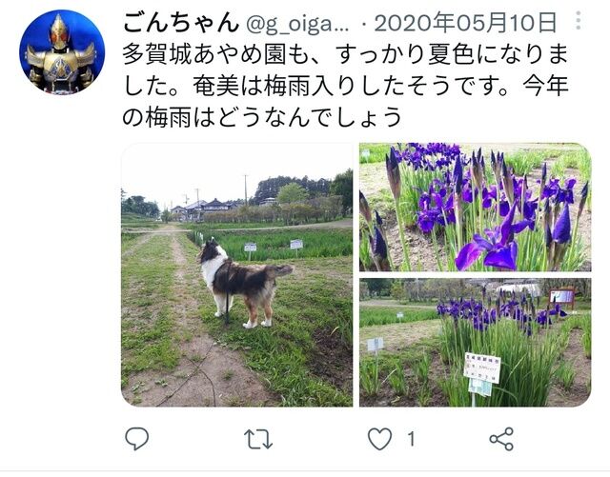Open ごんちゃん's golden armor profile avatar
Screen dimensions: 610x477
[x=62, y=51]
